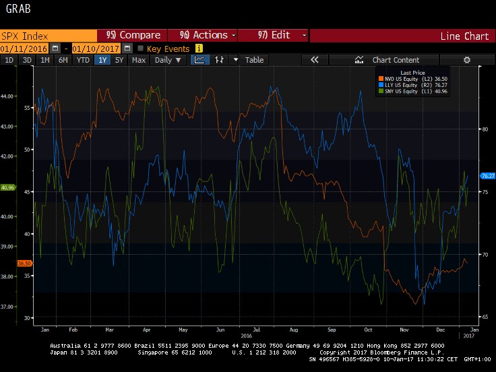This screenshot has height=372, width=496.
Task: Expand the Daily frequency dropdown
Action: click(168, 60)
